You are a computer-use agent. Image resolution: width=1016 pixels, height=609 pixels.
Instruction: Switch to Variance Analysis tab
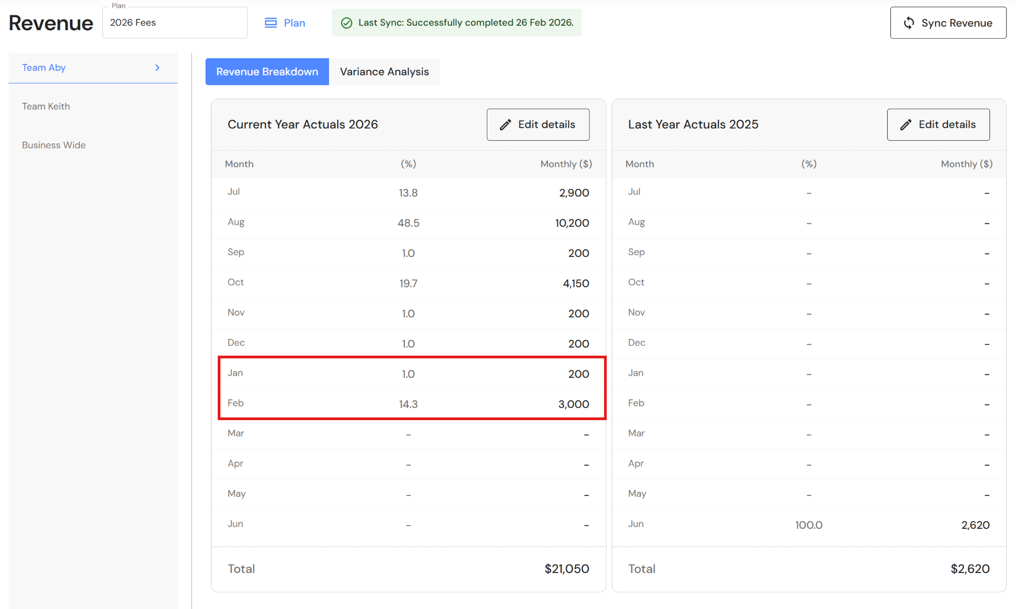pos(384,72)
